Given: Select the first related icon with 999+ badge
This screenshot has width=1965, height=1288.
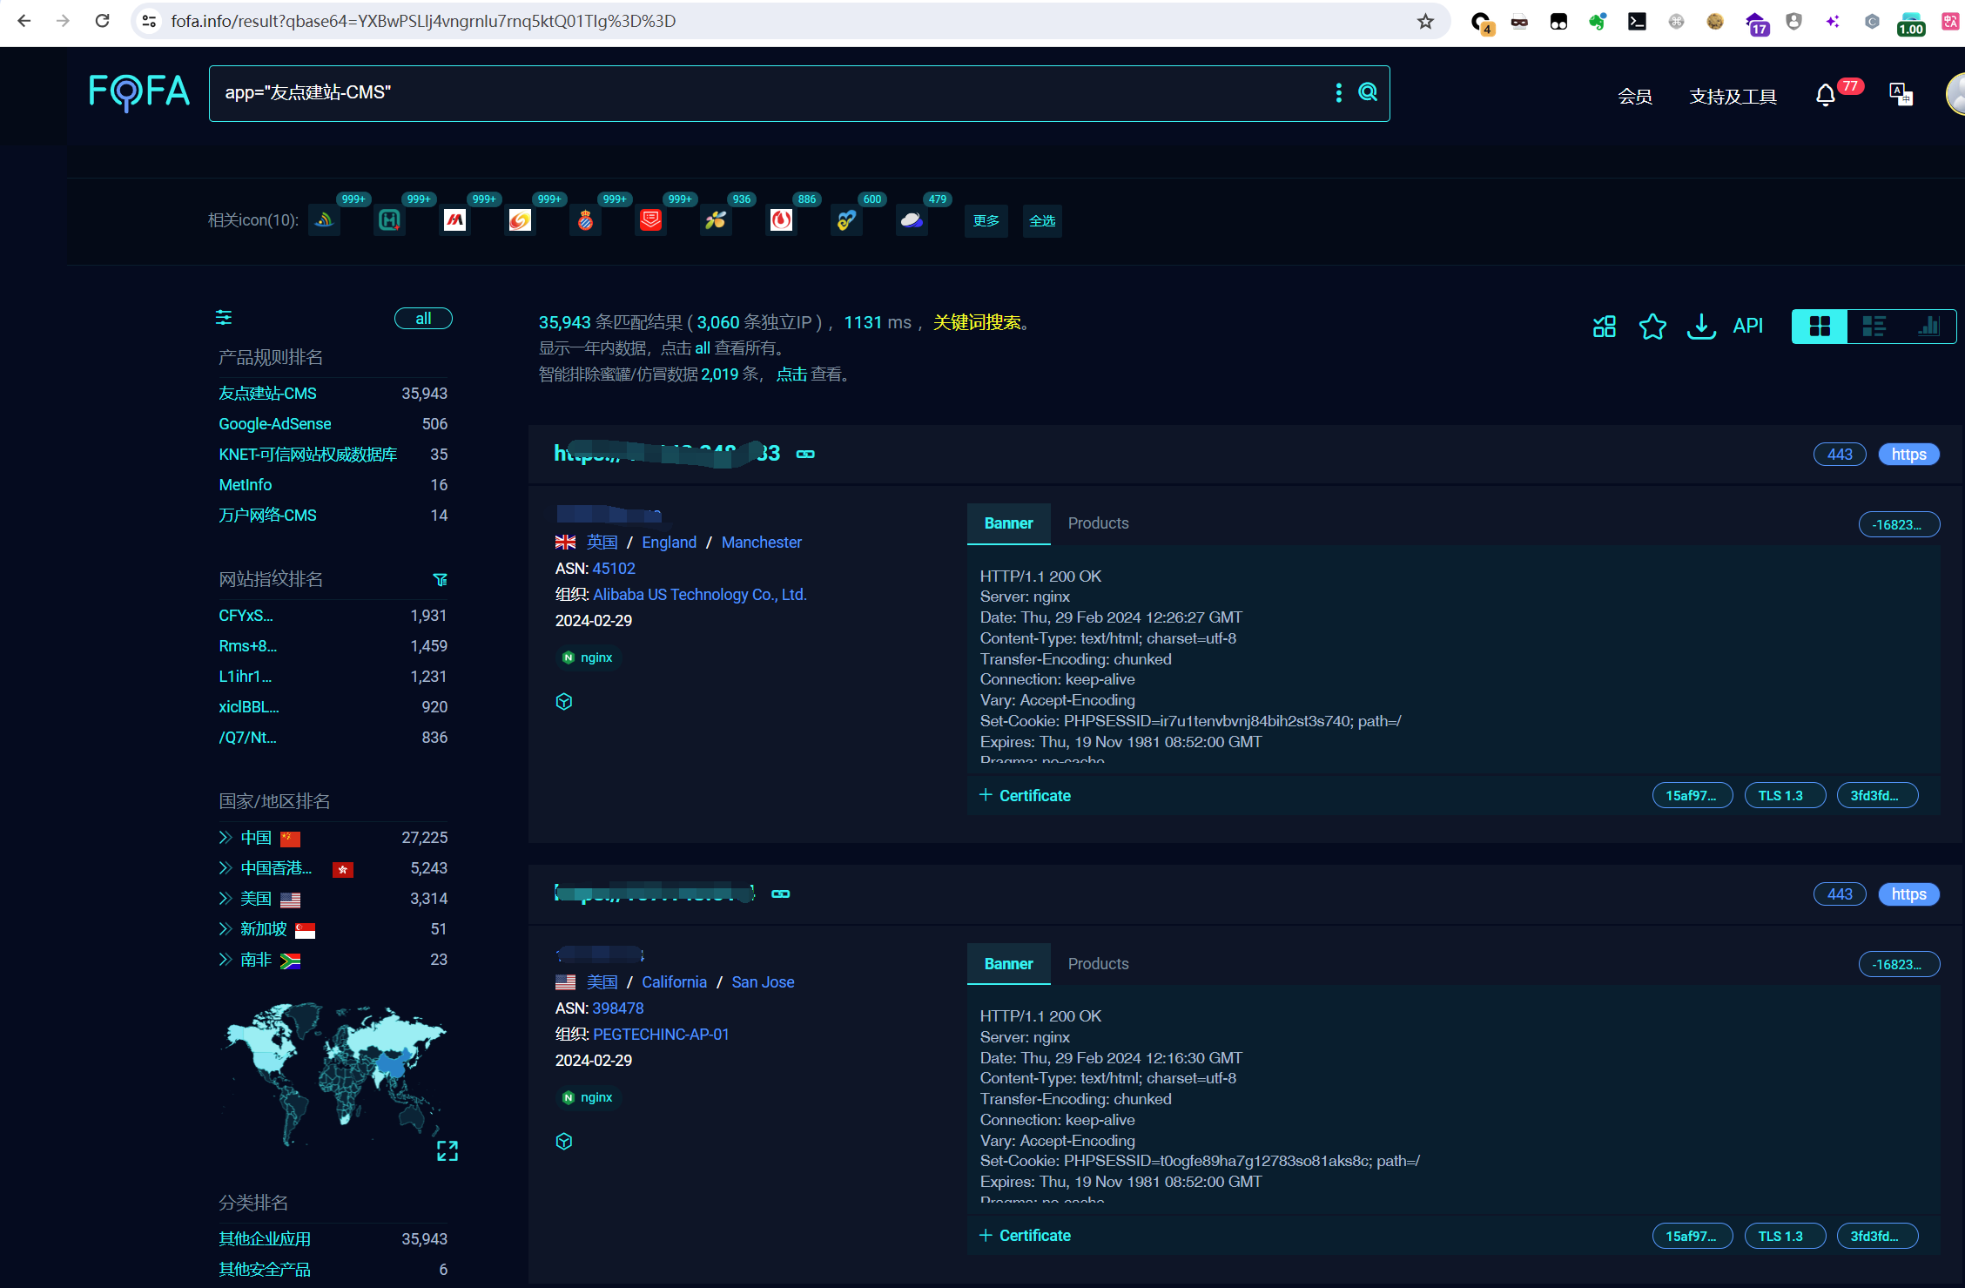Looking at the screenshot, I should point(324,220).
